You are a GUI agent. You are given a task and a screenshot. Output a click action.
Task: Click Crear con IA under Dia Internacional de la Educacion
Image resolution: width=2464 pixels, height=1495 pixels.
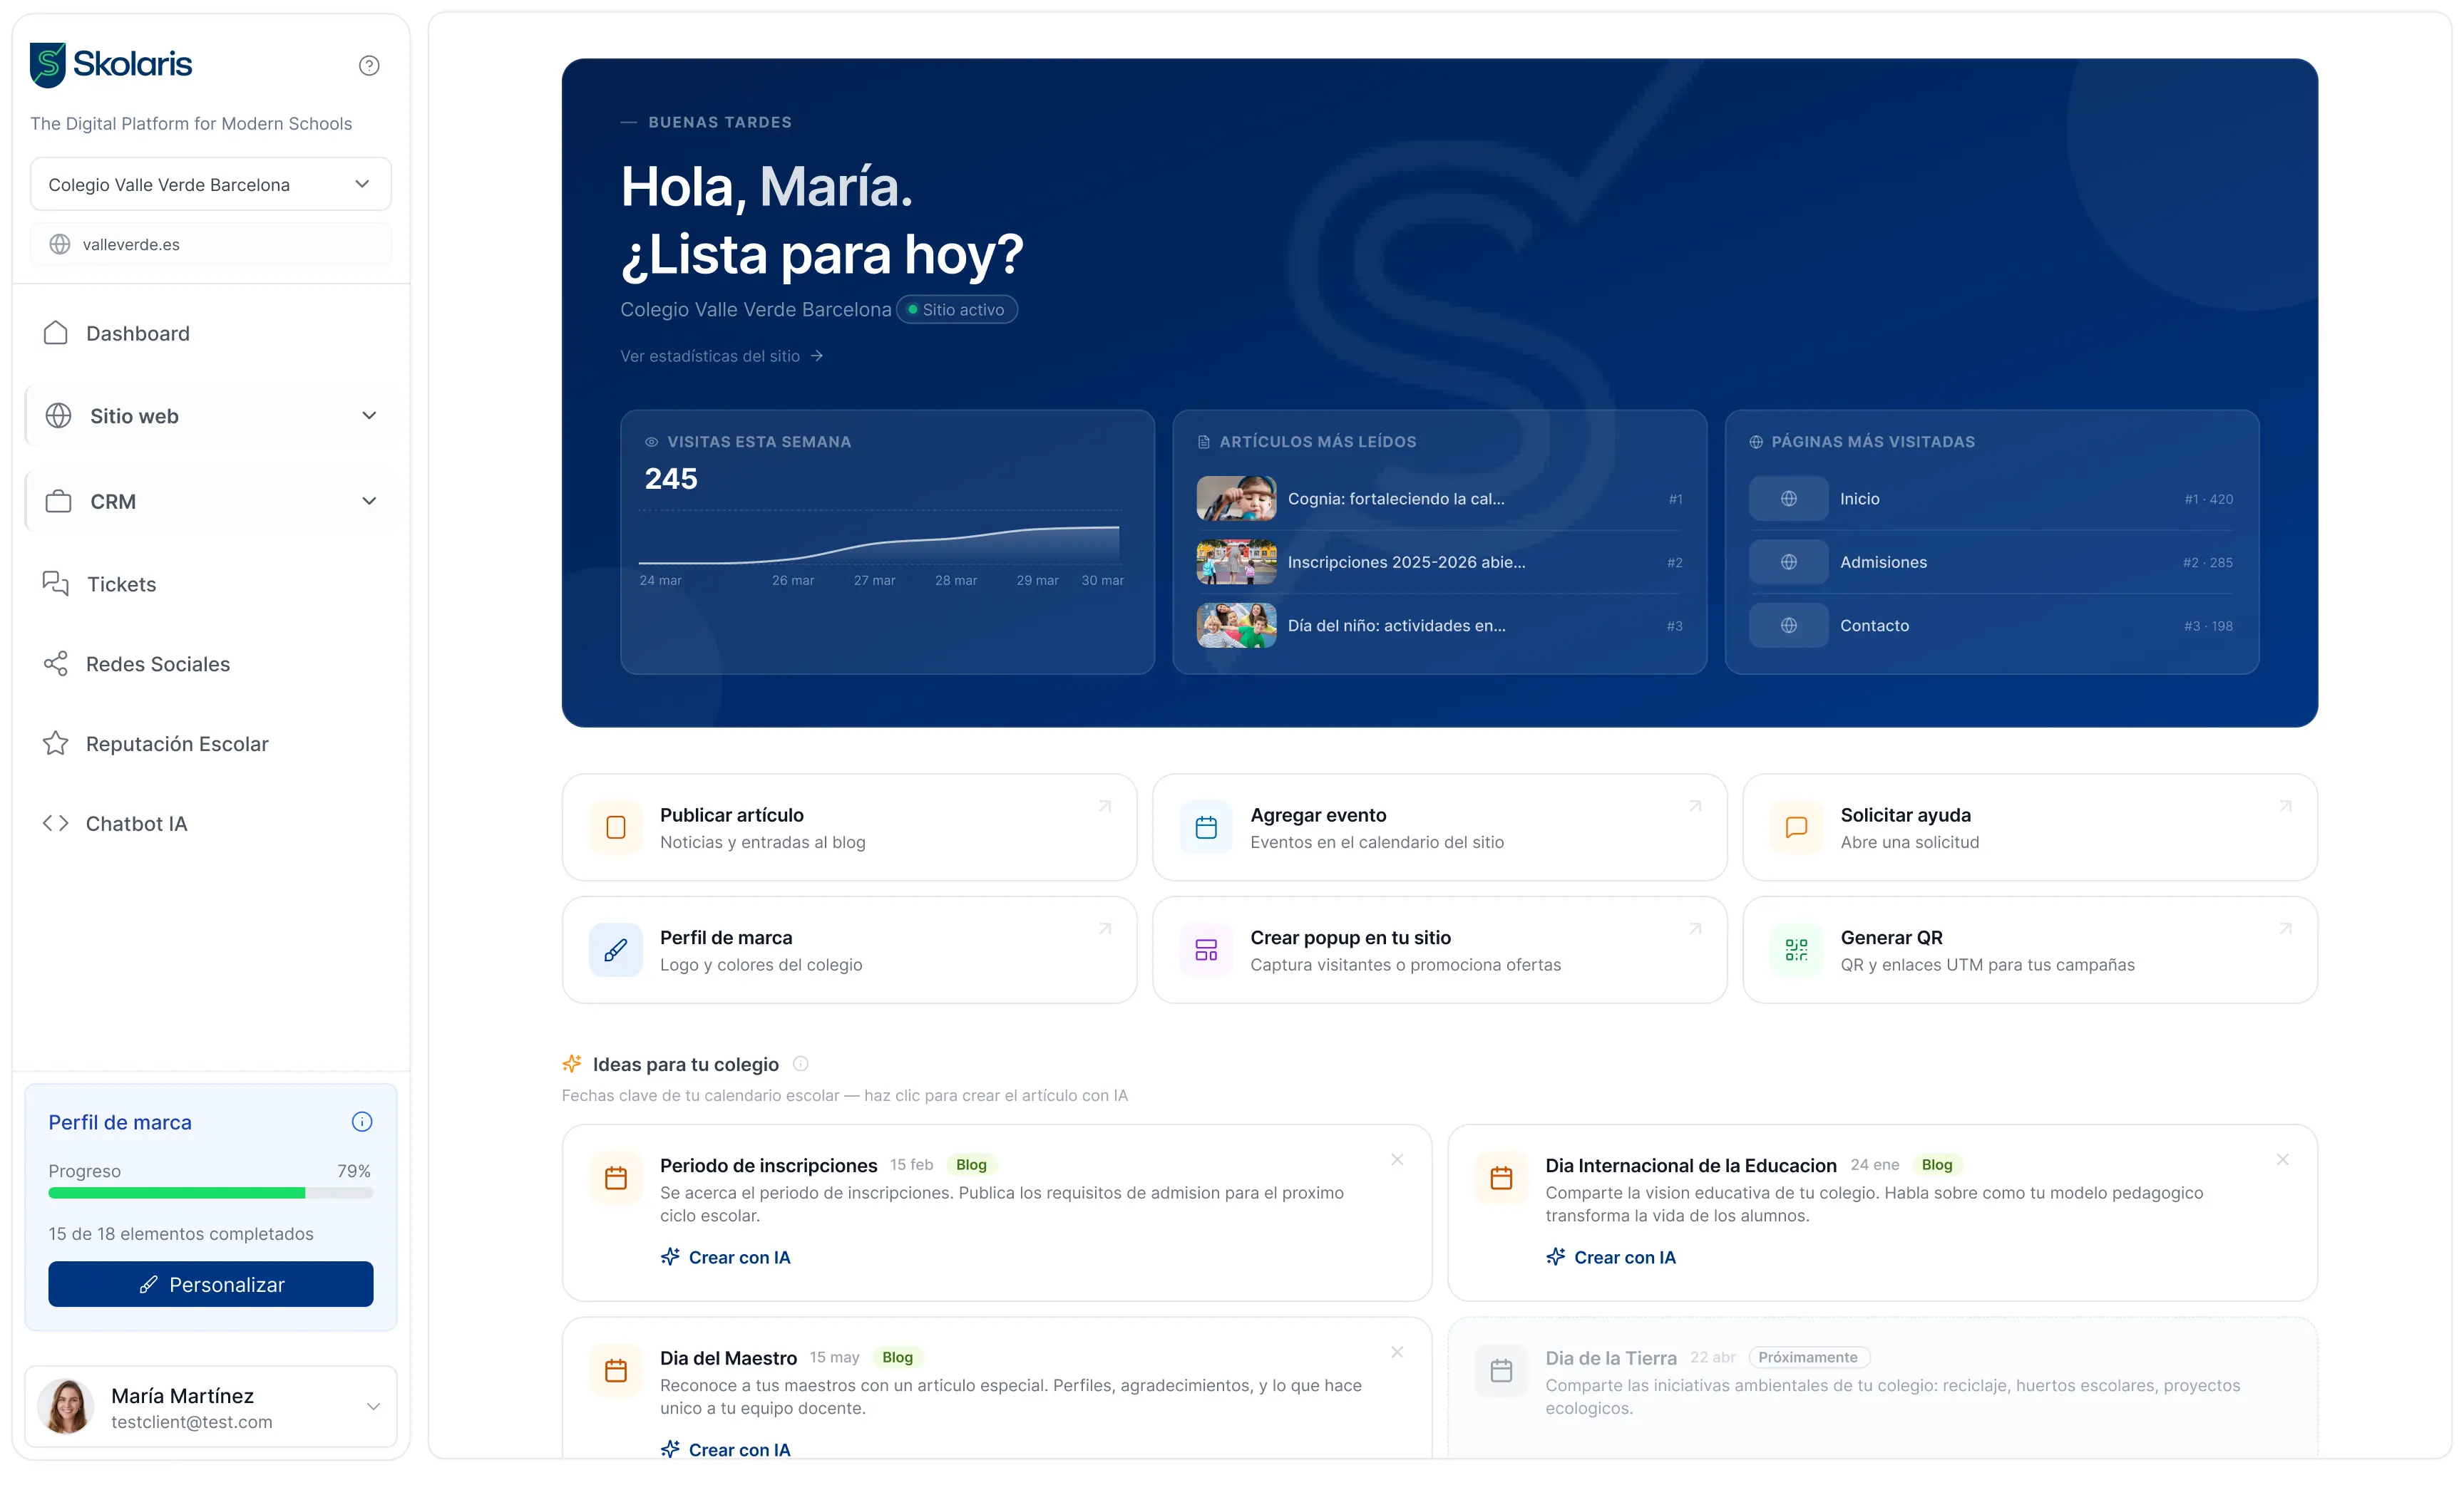click(1612, 1257)
